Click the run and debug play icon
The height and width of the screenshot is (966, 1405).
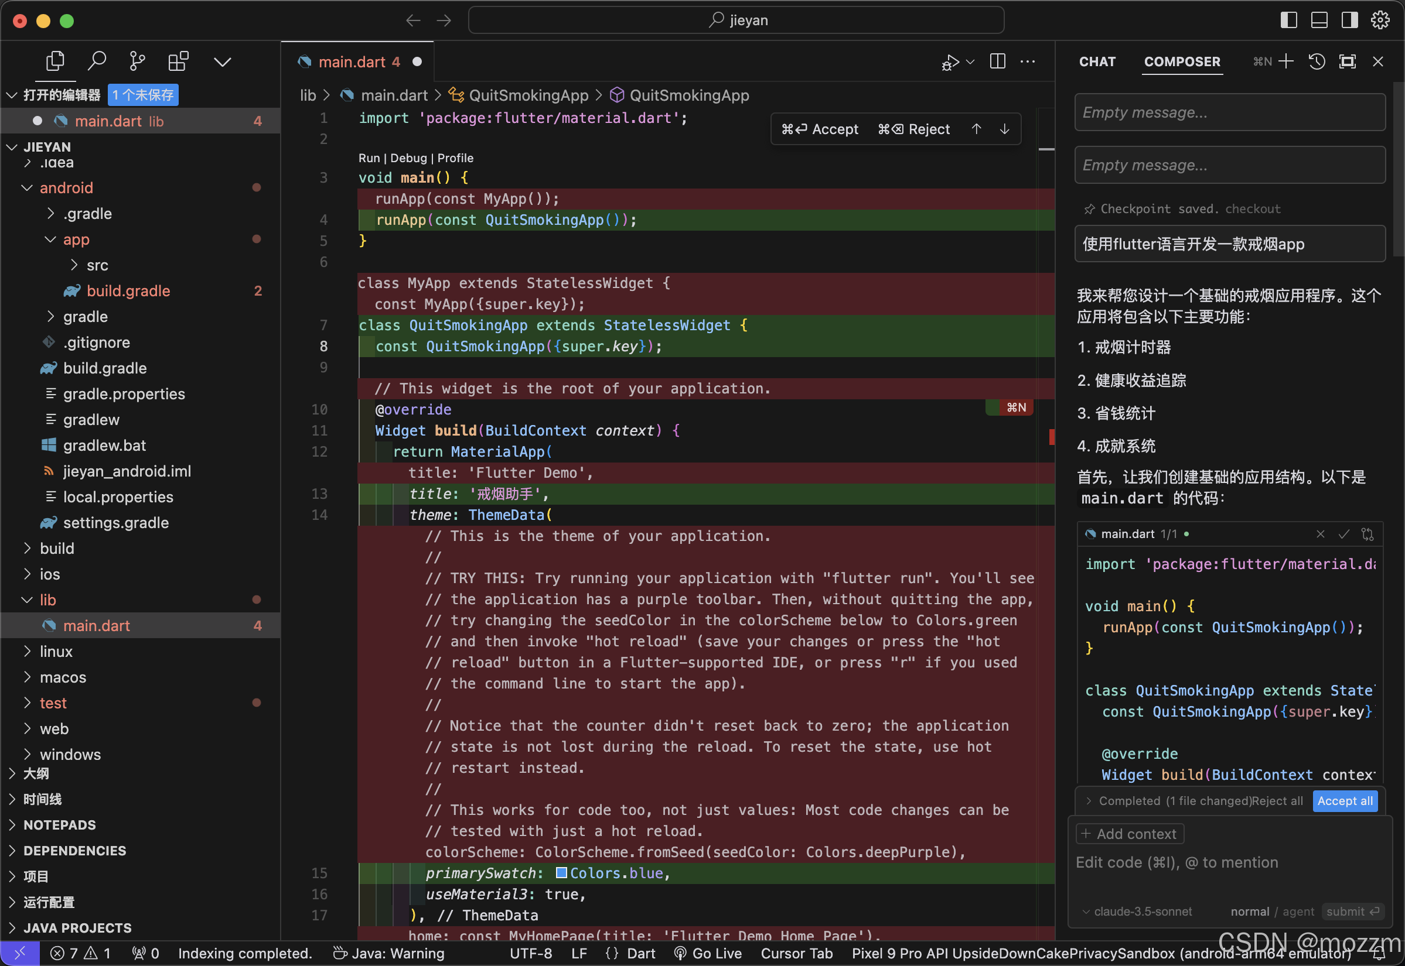click(950, 61)
